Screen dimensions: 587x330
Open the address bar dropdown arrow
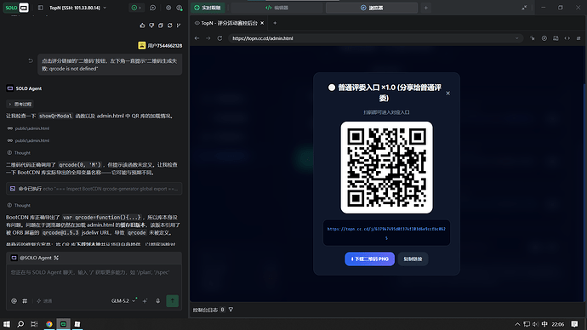coord(517,38)
